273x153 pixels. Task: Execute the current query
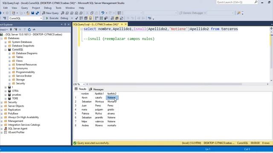[52, 18]
